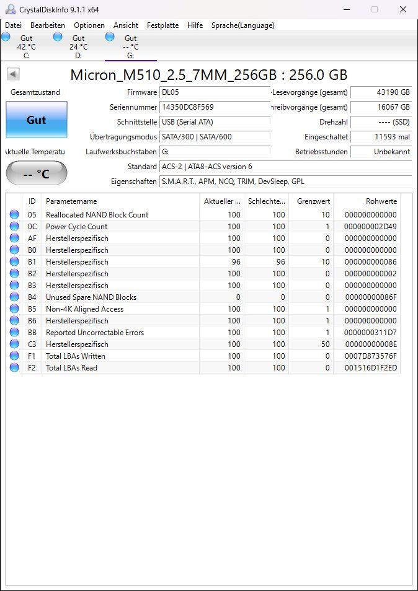Click status orb for Total LBAs Written
This screenshot has width=418, height=591.
click(x=14, y=356)
